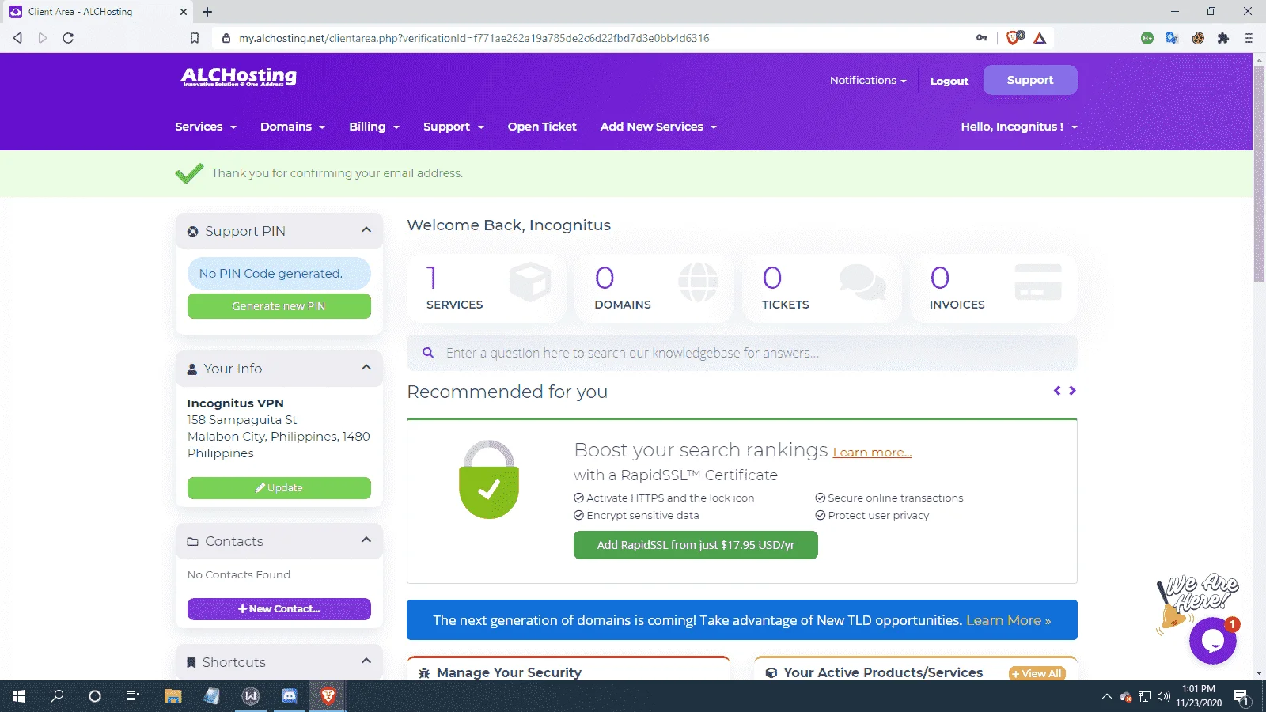Open the Notifications dropdown
Screen dimensions: 1266x712
868,80
